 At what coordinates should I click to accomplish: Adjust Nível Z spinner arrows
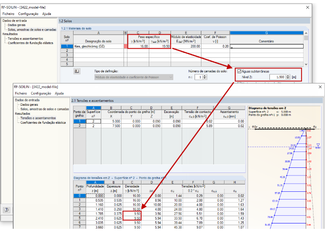(288, 77)
